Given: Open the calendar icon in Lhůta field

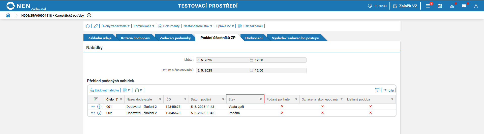Looking at the screenshot, I should (x=251, y=60).
